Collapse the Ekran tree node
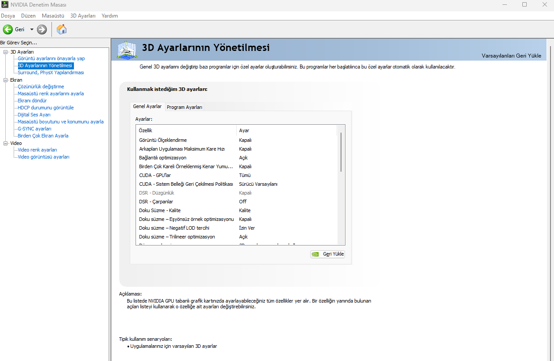This screenshot has height=361, width=554. [x=6, y=80]
